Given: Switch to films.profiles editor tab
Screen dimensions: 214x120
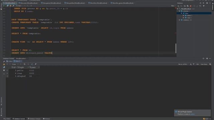Looking at the screenshot, I should (75, 3).
